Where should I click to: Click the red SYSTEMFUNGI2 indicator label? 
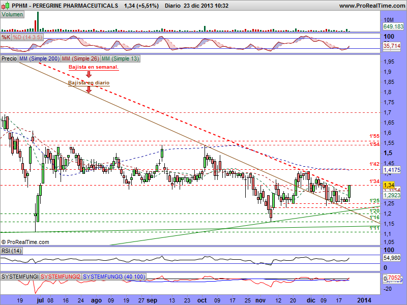(61, 277)
